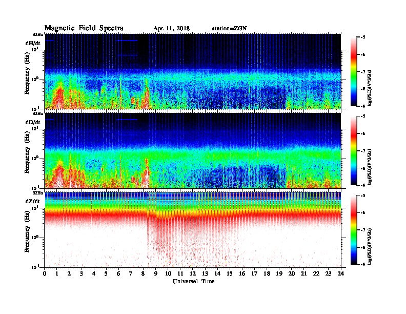Click the "station=ZGN" label
This screenshot has width=406, height=314.
(x=229, y=29)
